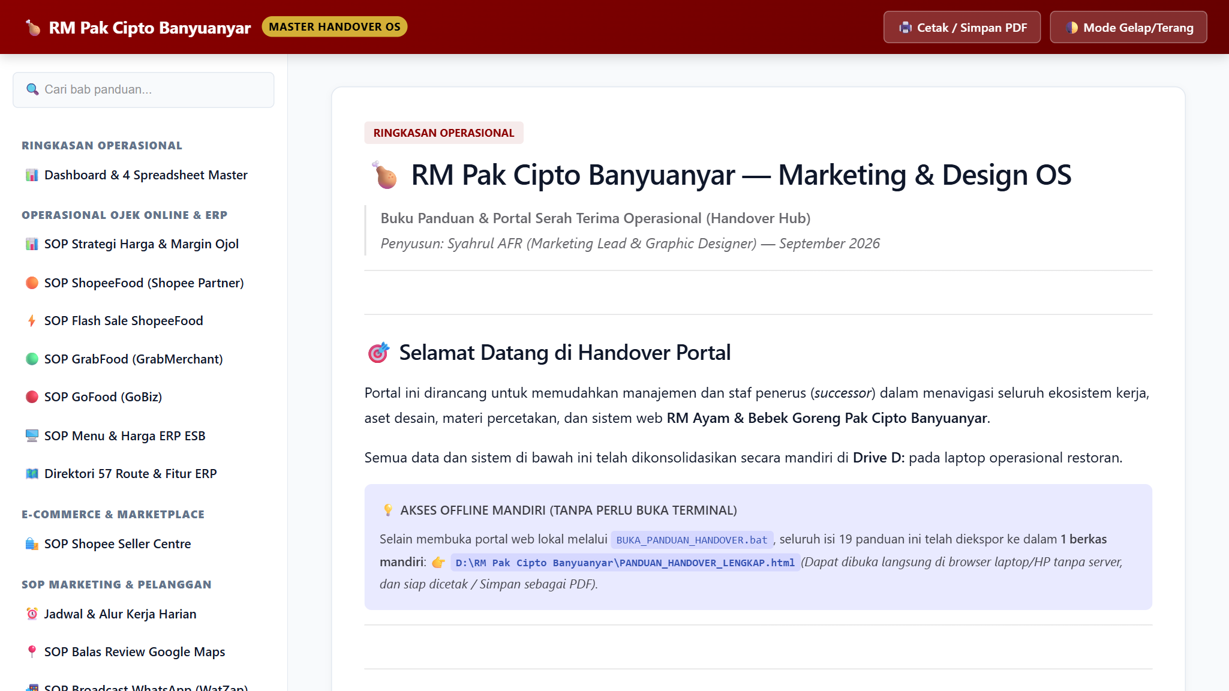Viewport: 1229px width, 691px height.
Task: Click OPERASIONAL OJEK ONLINE & ERP section label
Action: (125, 215)
